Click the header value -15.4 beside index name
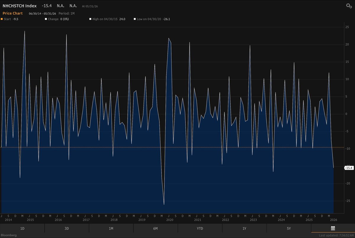Viewport: 355px width, 238px height. coord(47,6)
